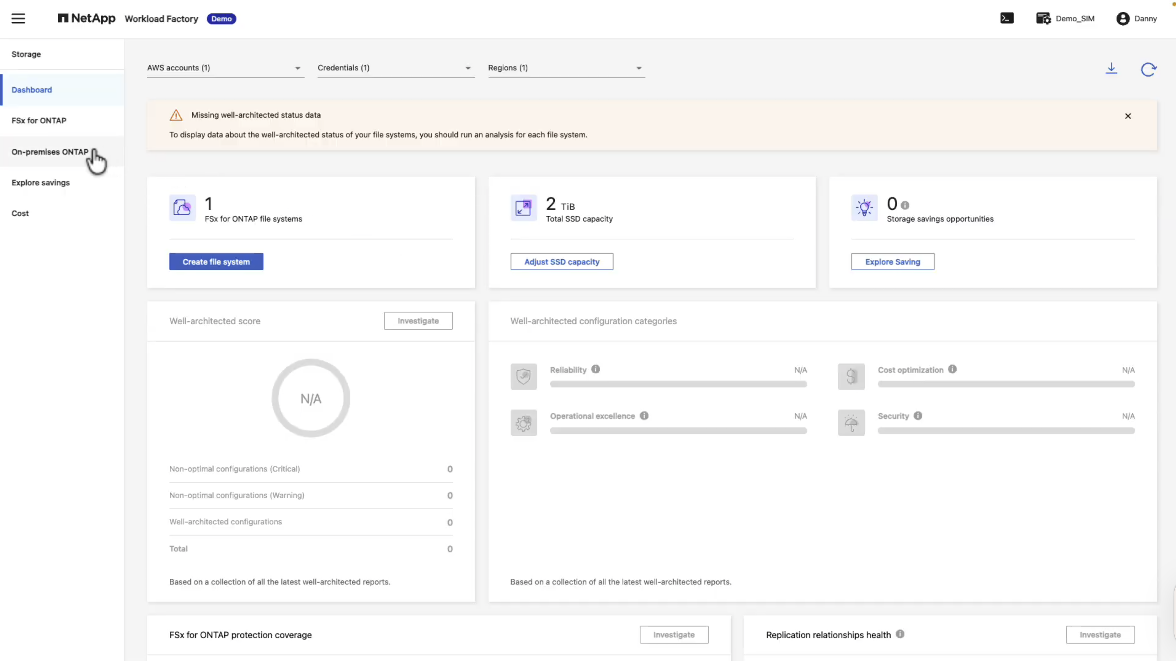This screenshot has width=1176, height=661.
Task: Refresh the dashboard data
Action: coord(1149,69)
